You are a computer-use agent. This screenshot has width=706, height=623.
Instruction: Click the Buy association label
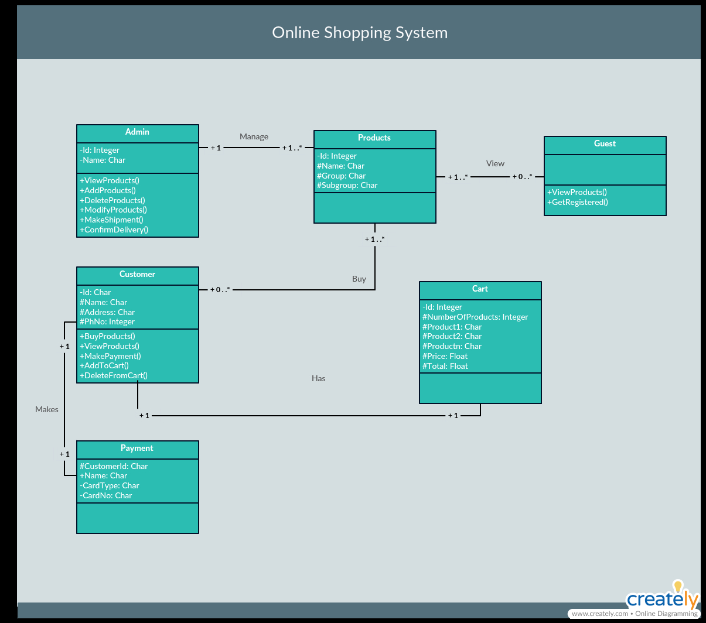359,279
